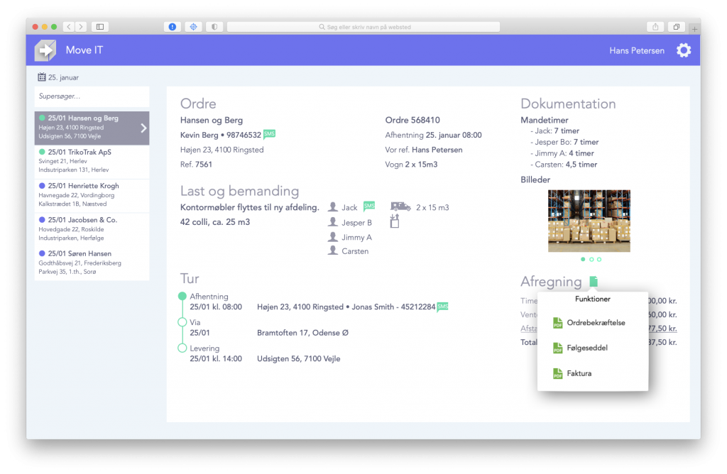
Task: Show the first picture via the filled dot
Action: point(583,260)
